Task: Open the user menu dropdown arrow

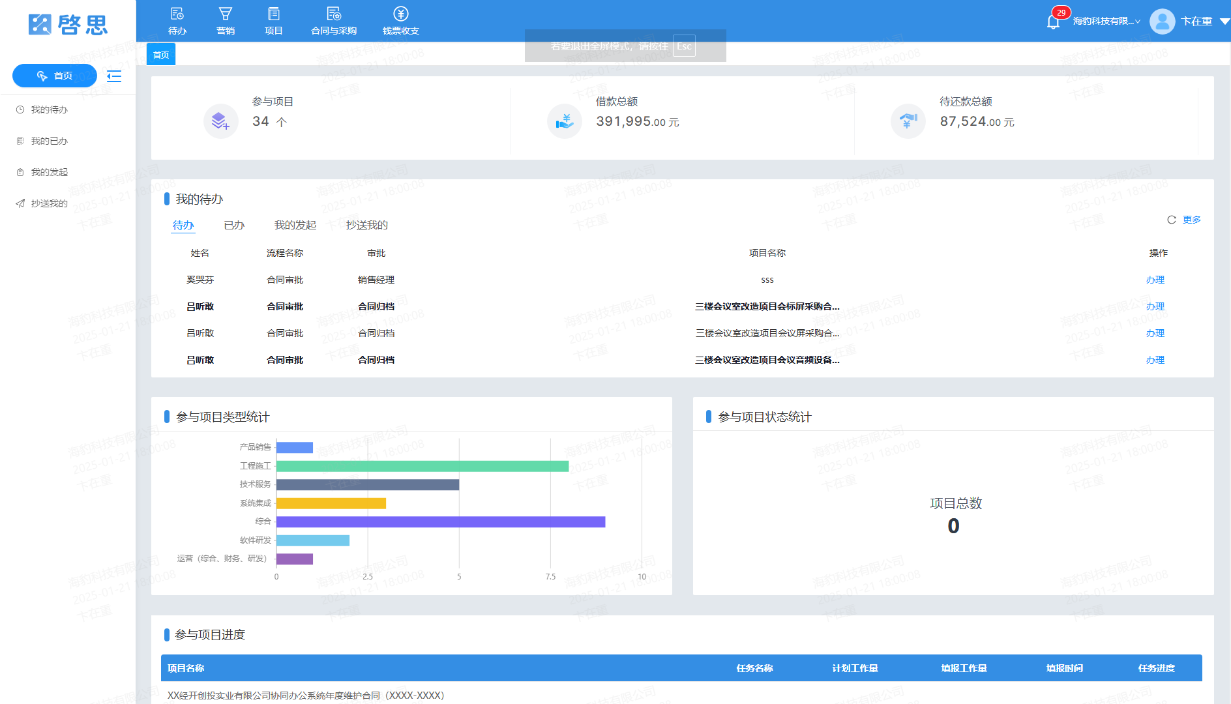Action: [x=1224, y=22]
